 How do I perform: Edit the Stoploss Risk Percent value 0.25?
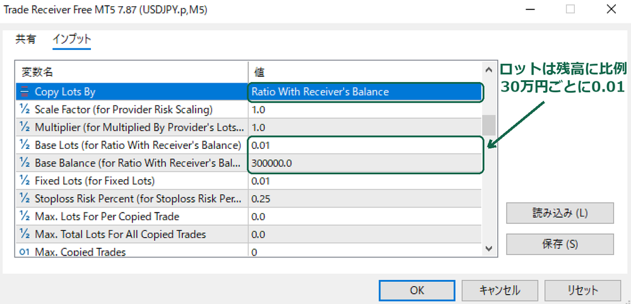tap(365, 199)
